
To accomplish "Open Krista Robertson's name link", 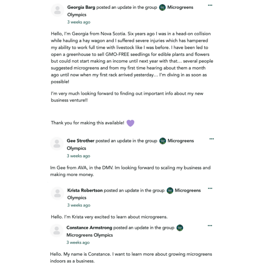I will click(x=85, y=190).
